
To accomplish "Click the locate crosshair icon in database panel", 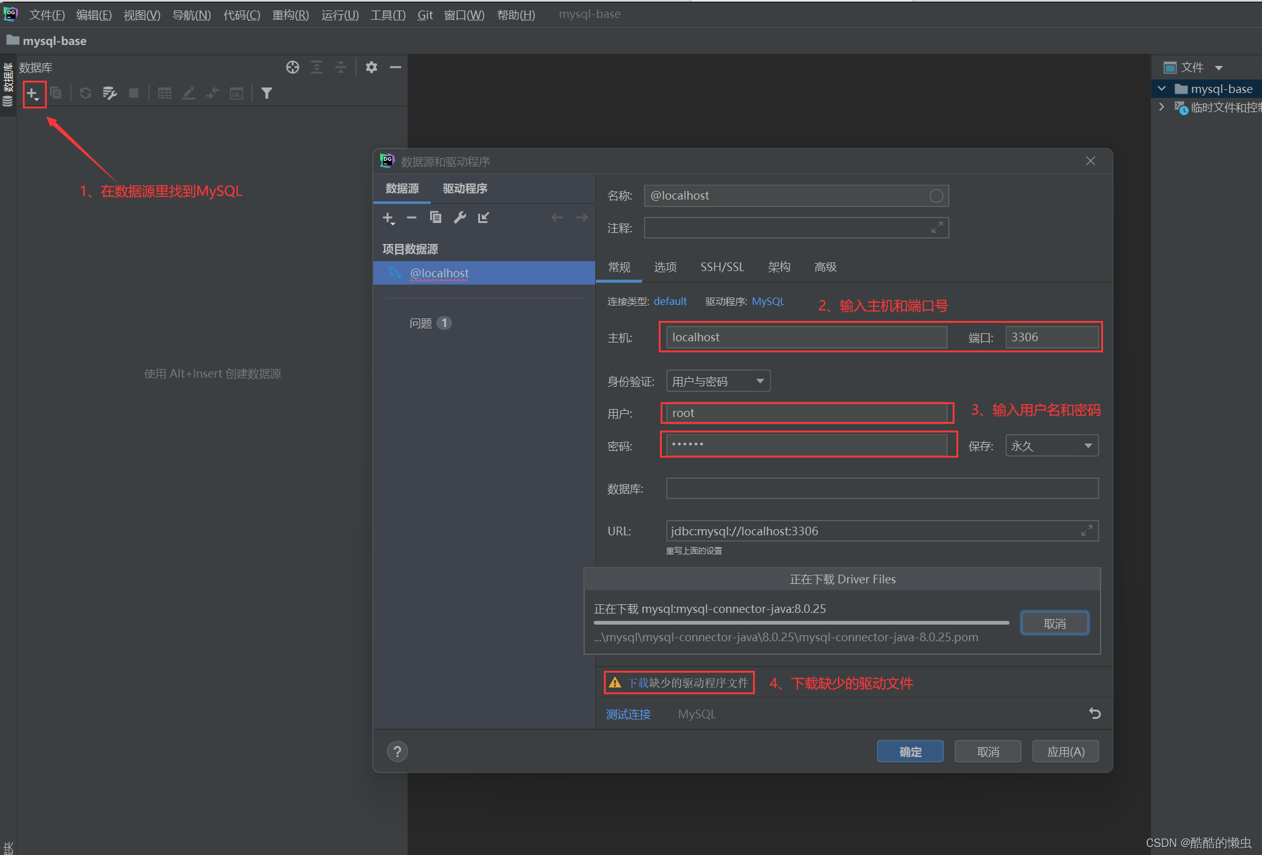I will click(x=293, y=67).
